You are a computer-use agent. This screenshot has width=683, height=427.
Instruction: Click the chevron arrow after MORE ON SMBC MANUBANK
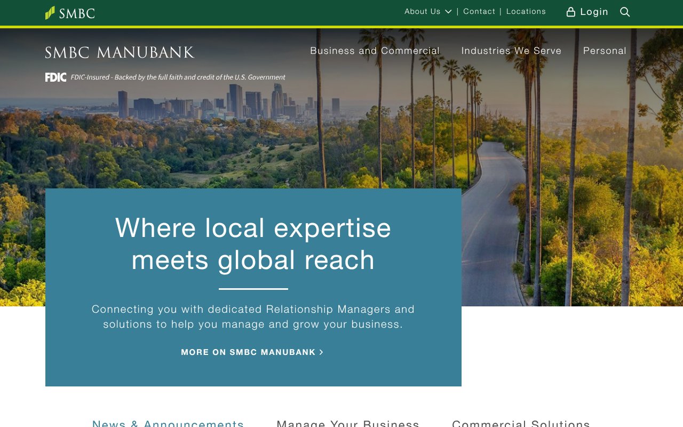(321, 352)
